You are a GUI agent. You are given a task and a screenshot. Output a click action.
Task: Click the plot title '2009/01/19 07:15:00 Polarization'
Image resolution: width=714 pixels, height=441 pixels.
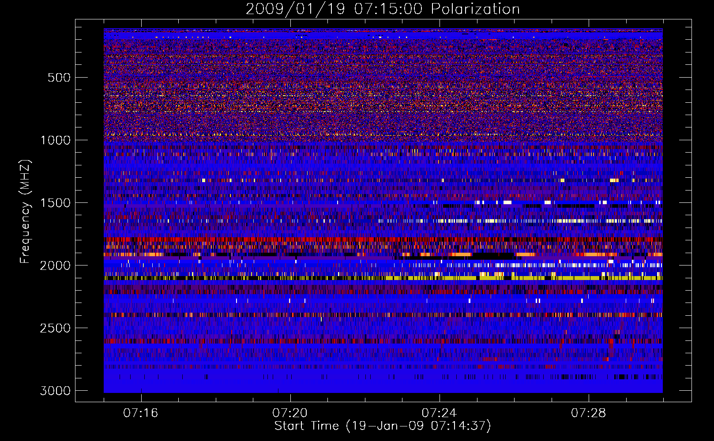[x=383, y=9]
